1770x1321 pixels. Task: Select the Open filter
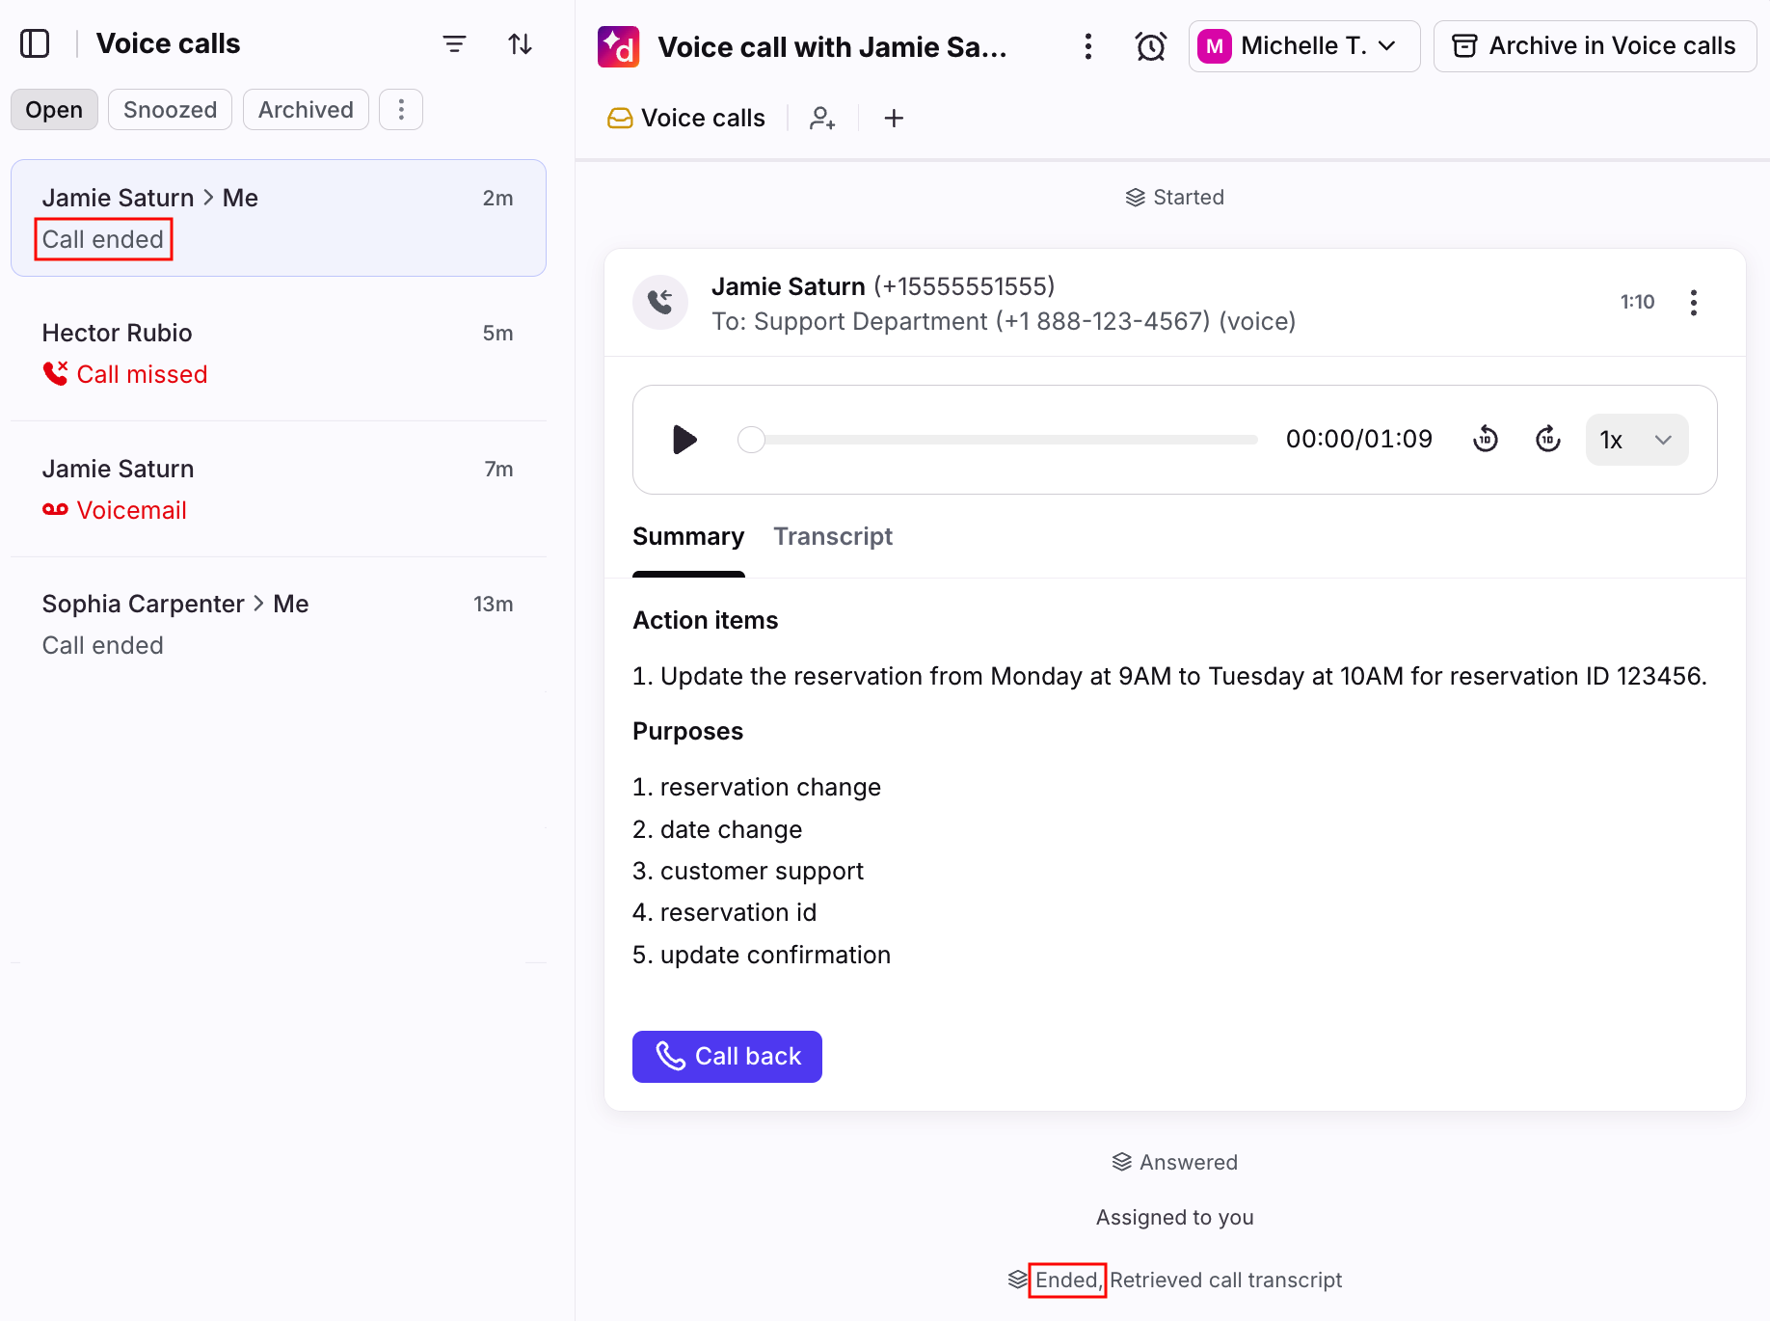tap(54, 110)
